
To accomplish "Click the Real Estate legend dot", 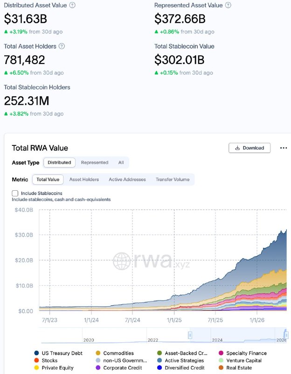I will click(221, 368).
